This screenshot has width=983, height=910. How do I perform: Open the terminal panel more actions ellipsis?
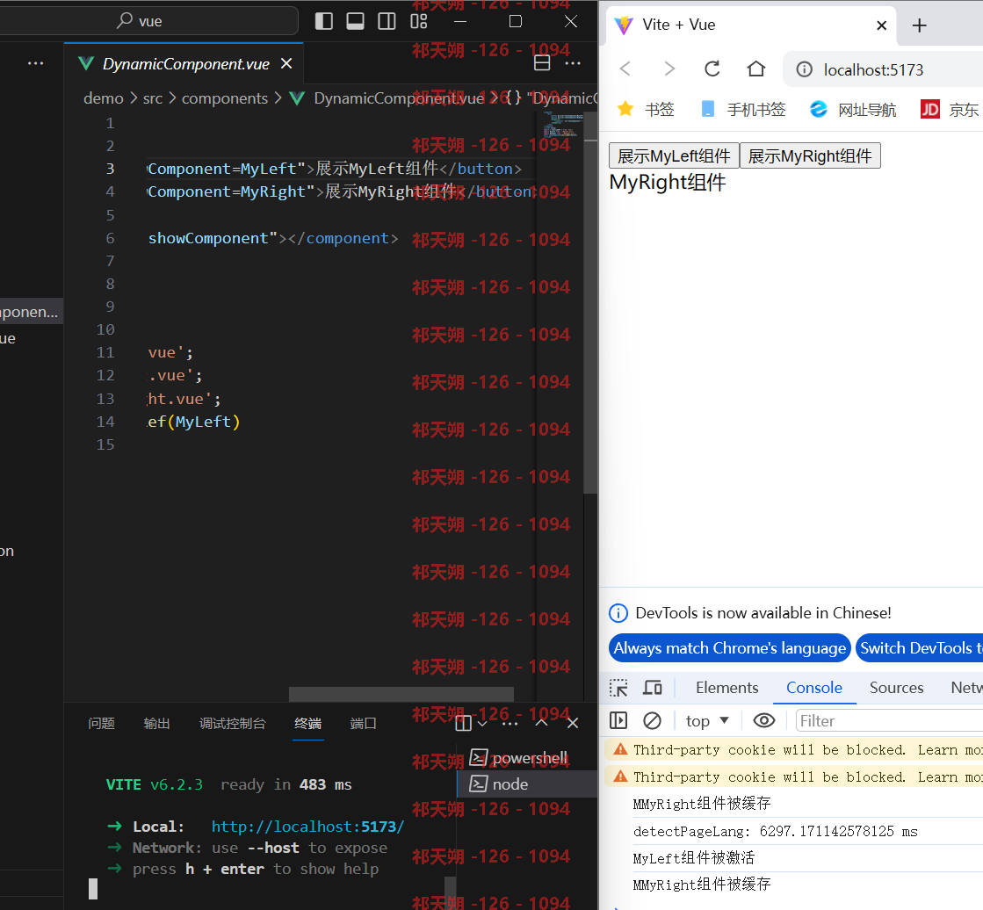(510, 723)
